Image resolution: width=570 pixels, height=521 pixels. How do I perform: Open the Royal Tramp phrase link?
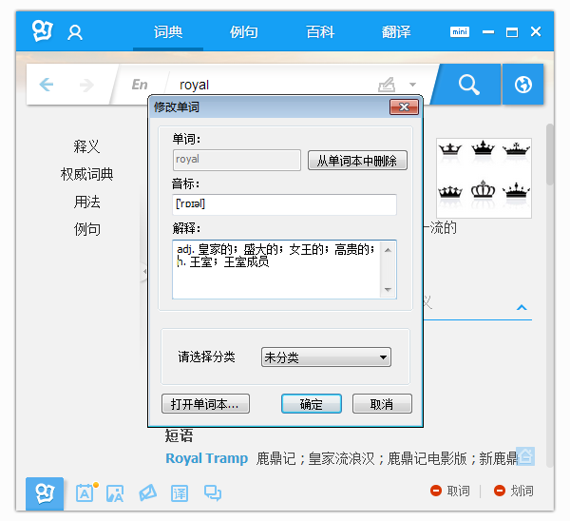206,458
